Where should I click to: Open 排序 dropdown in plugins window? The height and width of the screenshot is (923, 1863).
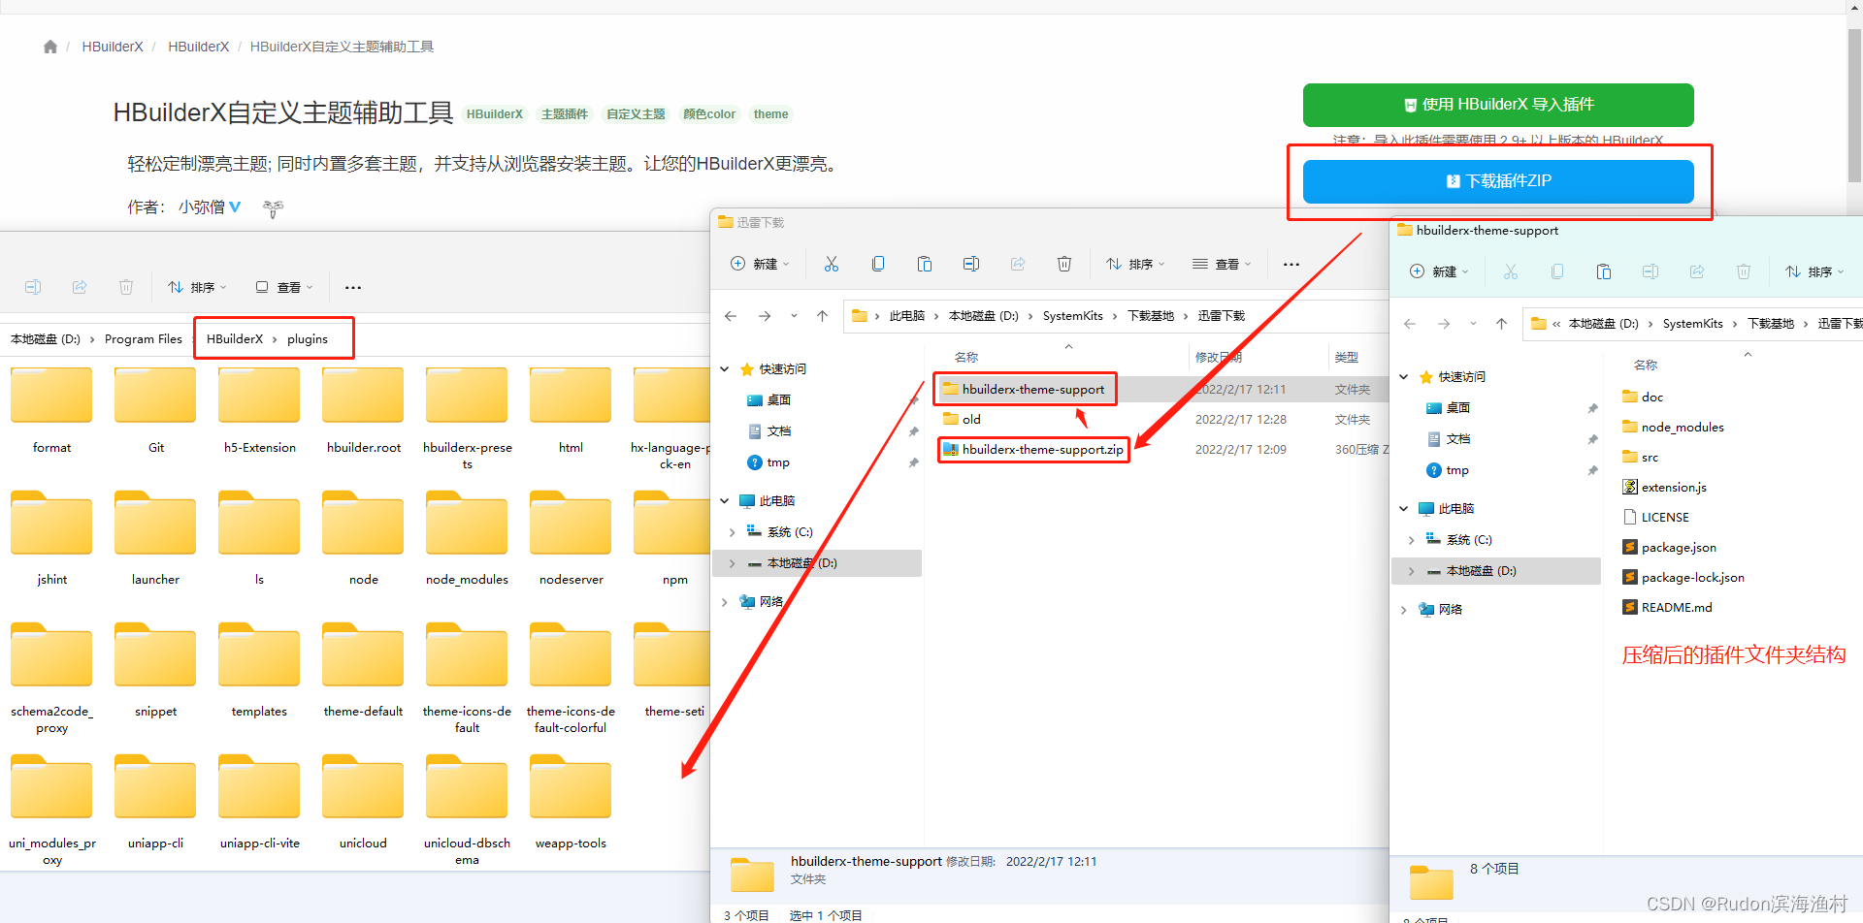click(197, 287)
